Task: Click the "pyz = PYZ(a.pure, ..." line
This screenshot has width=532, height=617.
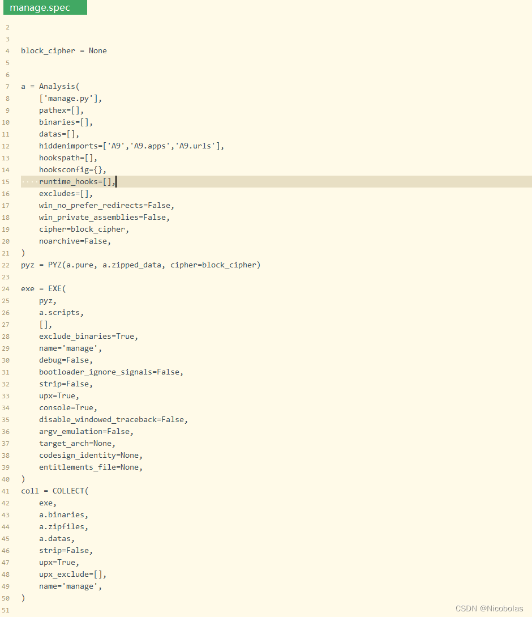Action: 141,265
